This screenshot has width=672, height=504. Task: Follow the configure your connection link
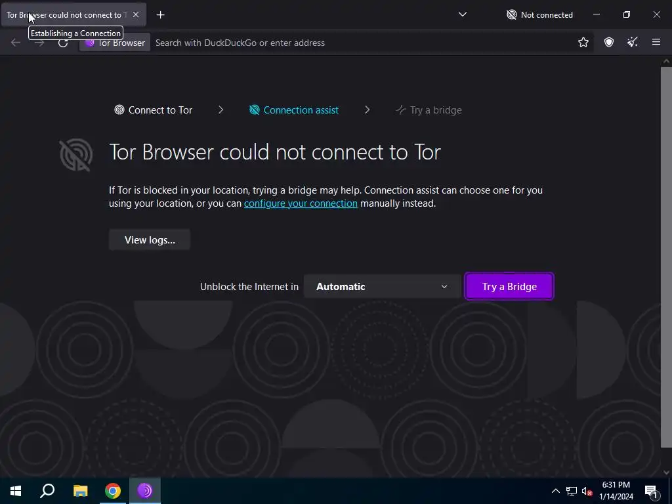301,203
